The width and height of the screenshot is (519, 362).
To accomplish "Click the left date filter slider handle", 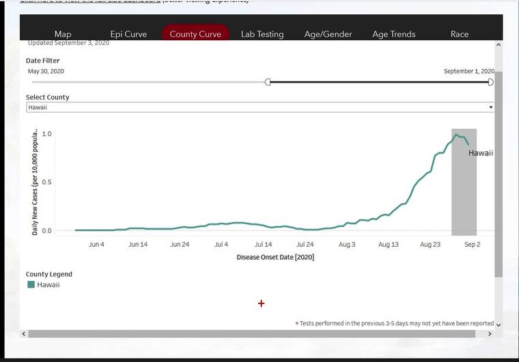I will [x=268, y=82].
